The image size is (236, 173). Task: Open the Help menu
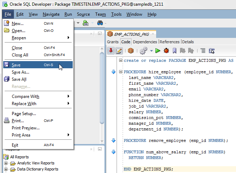tap(152, 14)
